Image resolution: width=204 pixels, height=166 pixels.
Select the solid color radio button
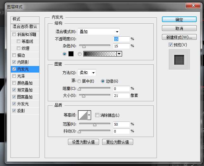pyautogui.click(x=65, y=54)
